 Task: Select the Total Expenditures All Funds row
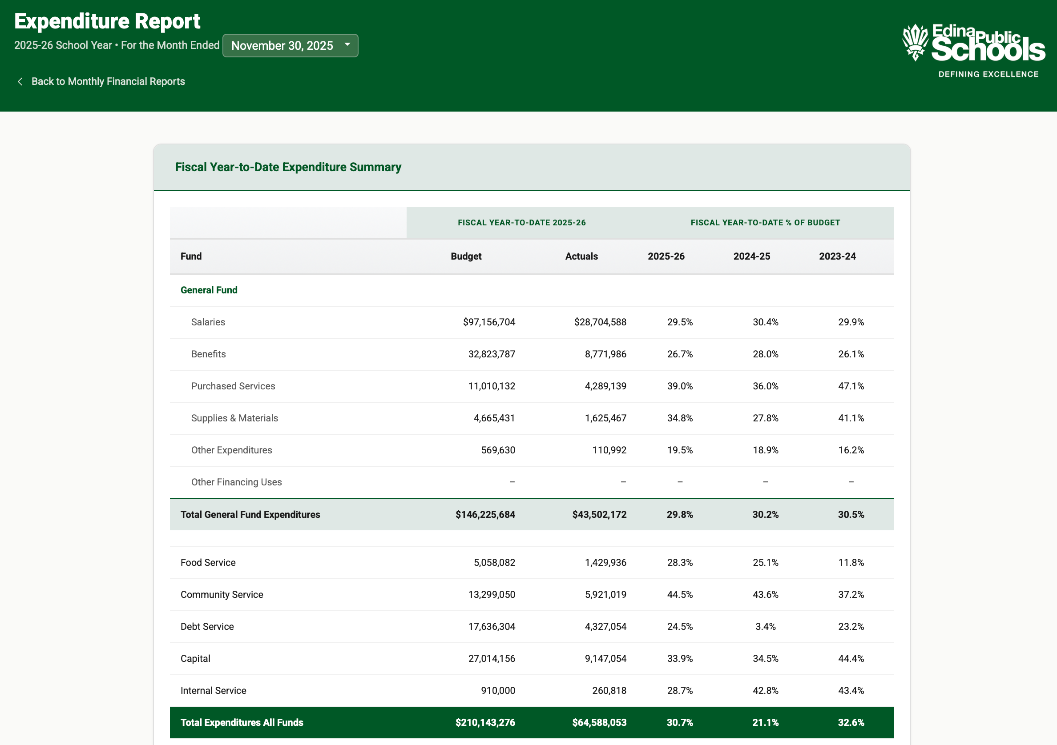pyautogui.click(x=241, y=722)
